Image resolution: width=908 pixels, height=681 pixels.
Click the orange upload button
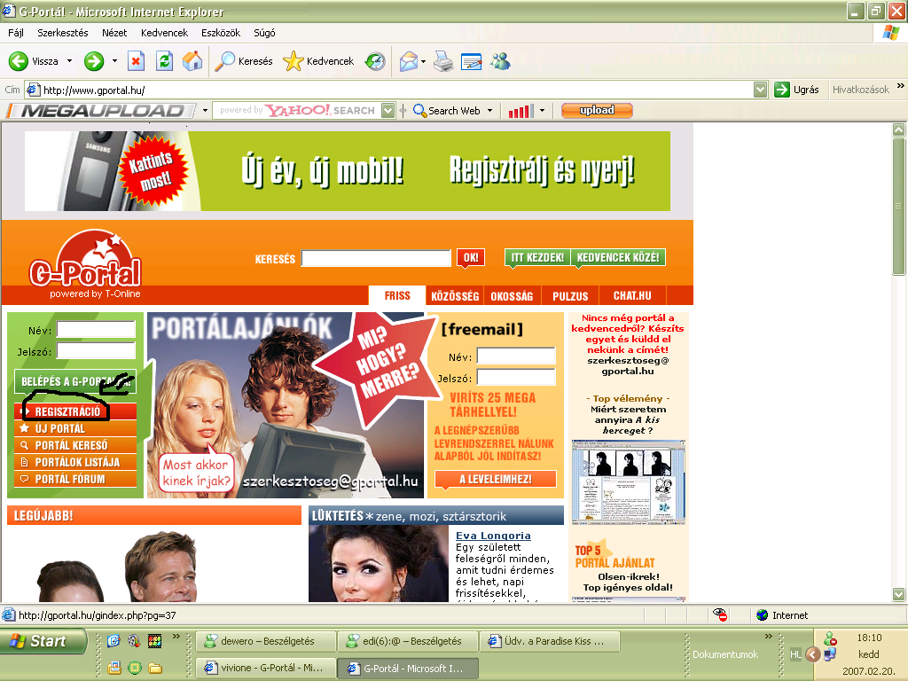[597, 110]
